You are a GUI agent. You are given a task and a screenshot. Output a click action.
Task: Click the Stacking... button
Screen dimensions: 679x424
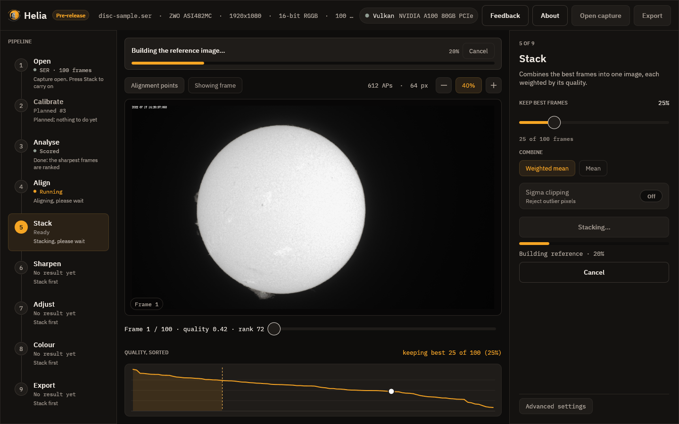[594, 227]
